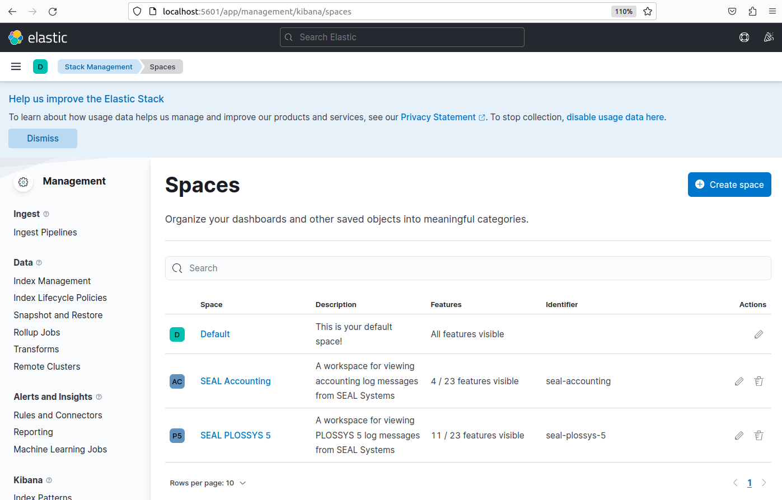Open the Firefox application menu
Viewport: 782px width, 500px height.
772,11
